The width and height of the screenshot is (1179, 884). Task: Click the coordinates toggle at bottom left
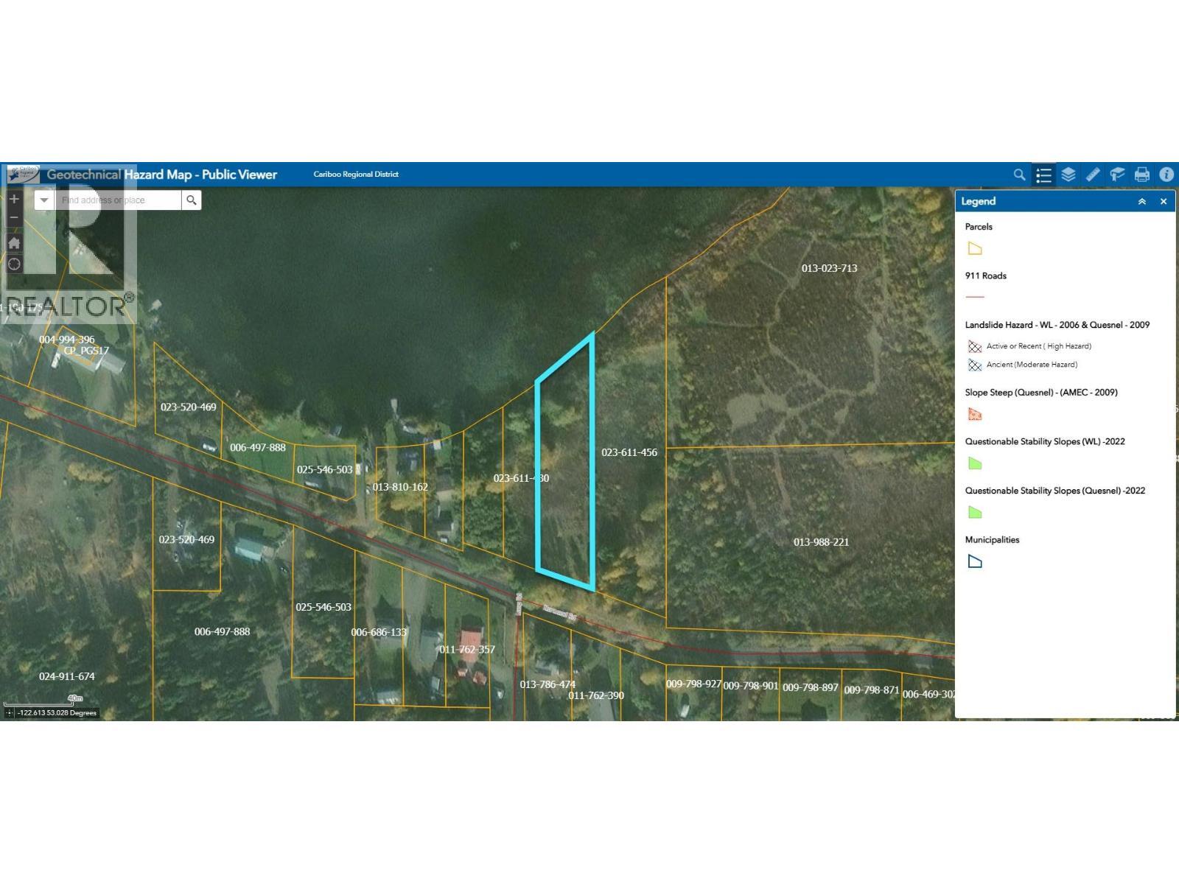pos(9,713)
